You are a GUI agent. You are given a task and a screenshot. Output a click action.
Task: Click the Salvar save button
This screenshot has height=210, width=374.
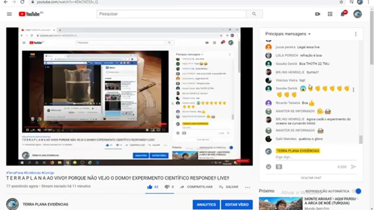coord(228,187)
